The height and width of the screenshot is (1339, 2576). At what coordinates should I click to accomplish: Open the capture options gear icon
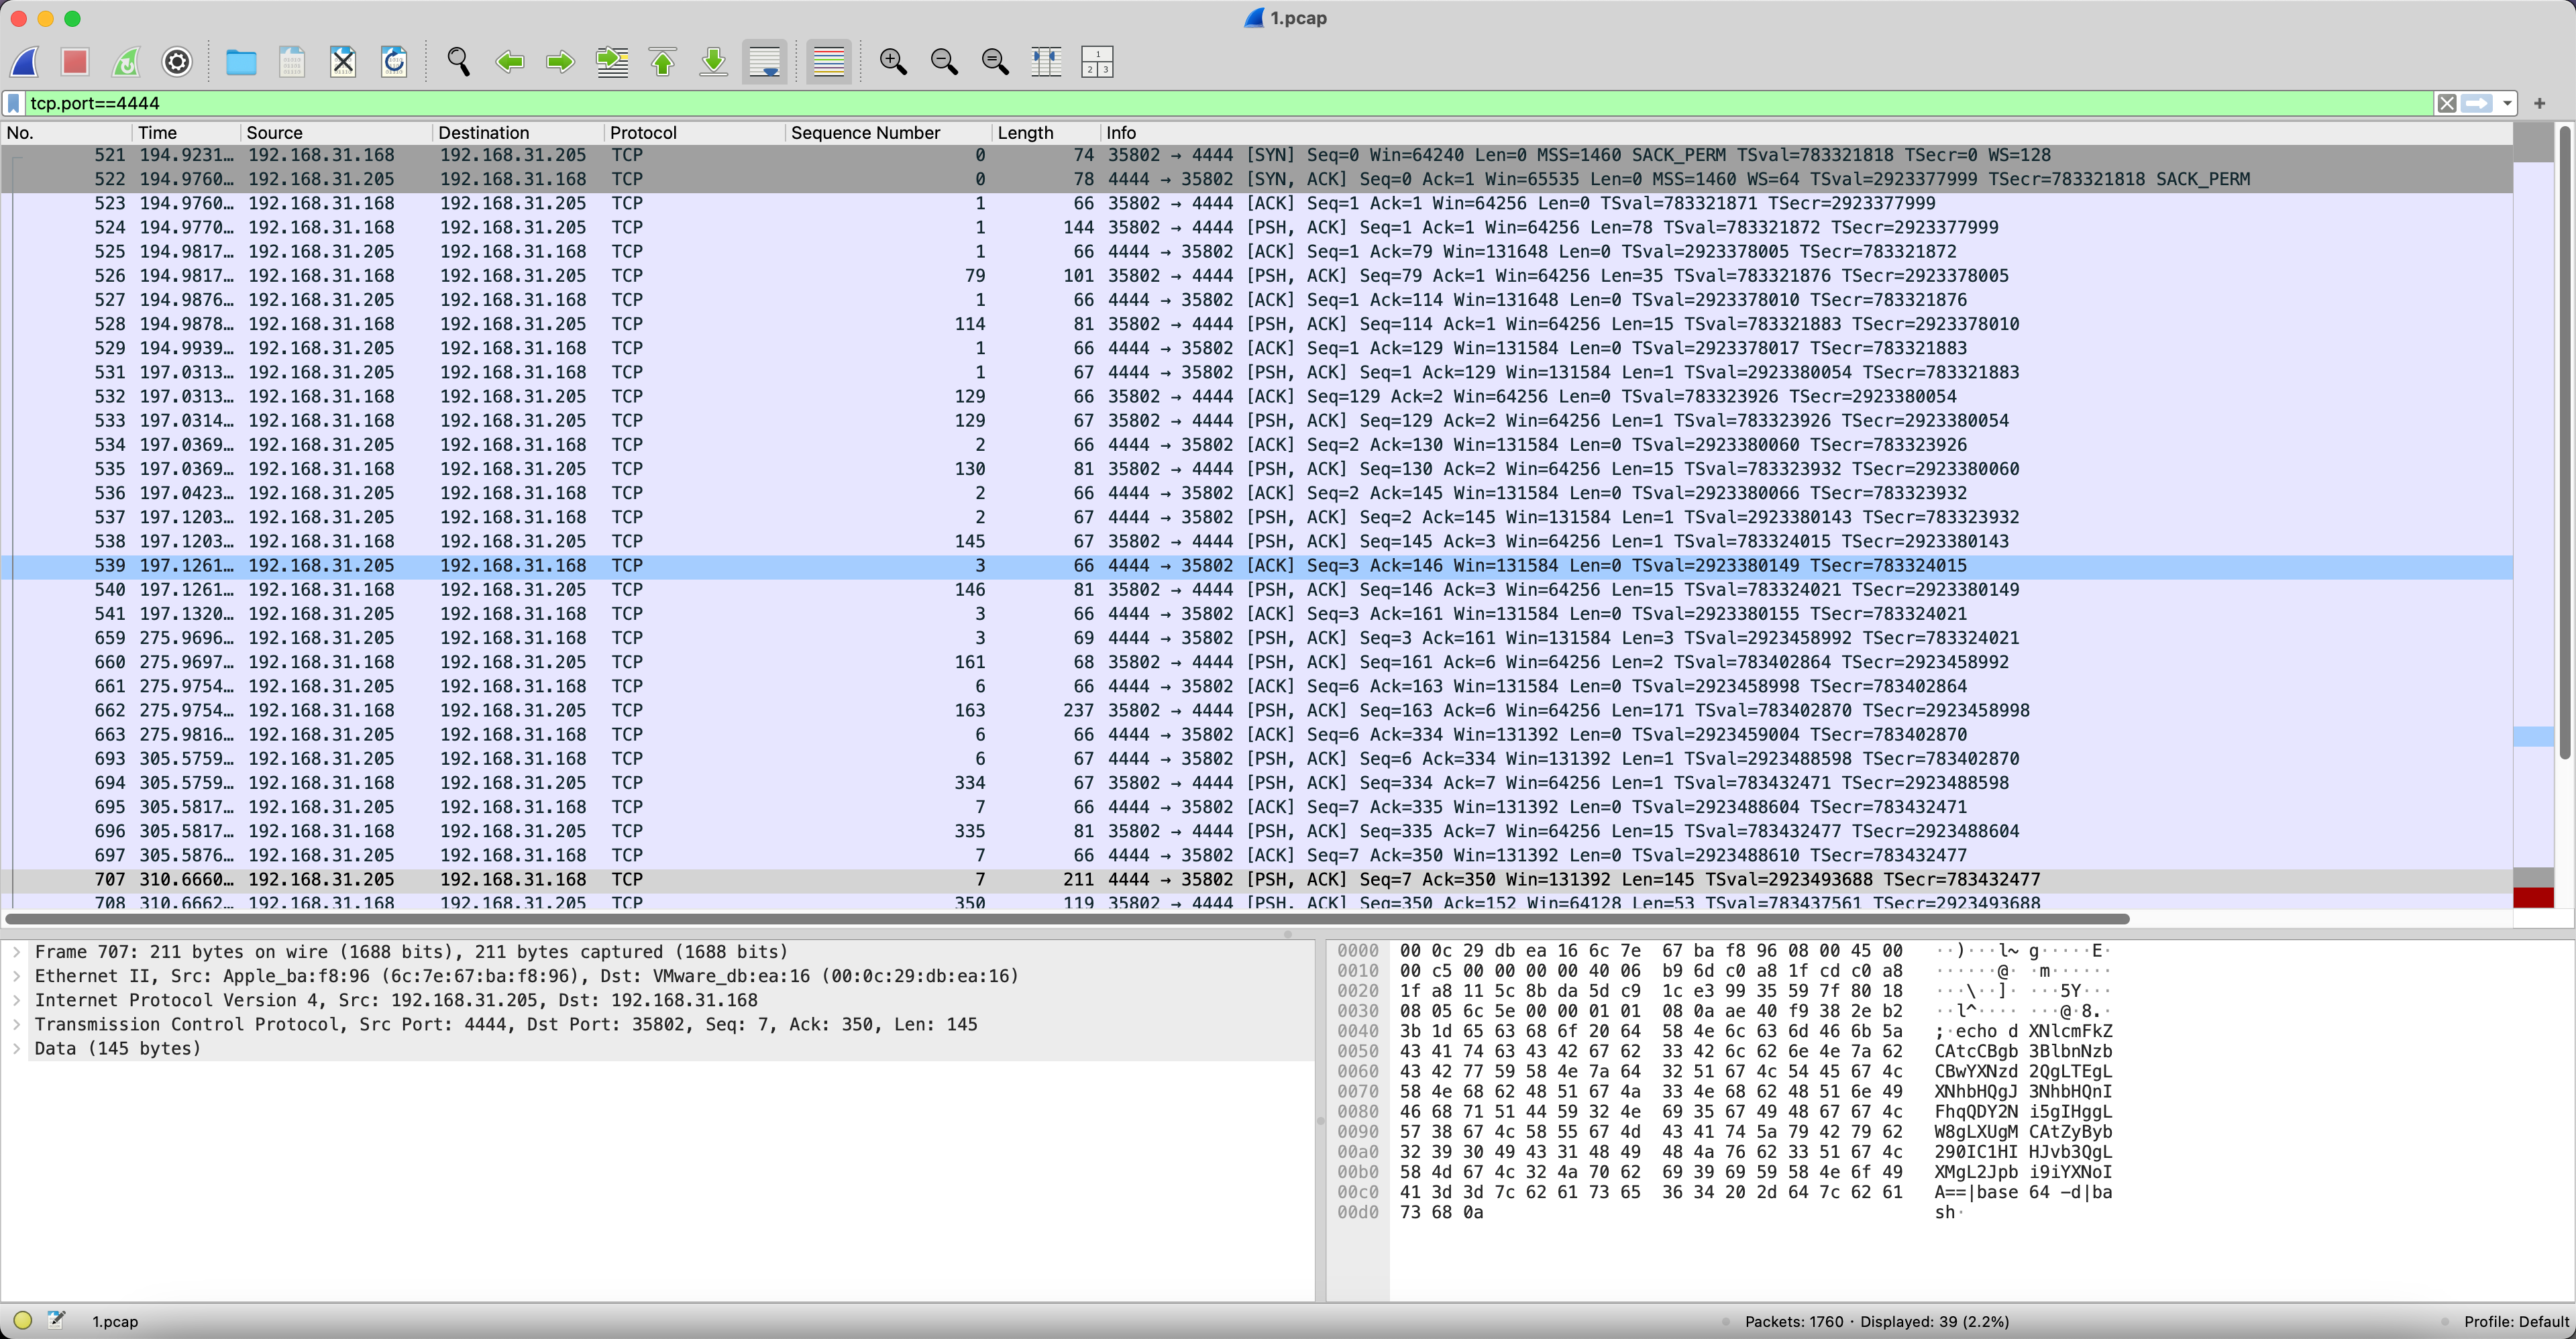tap(177, 62)
